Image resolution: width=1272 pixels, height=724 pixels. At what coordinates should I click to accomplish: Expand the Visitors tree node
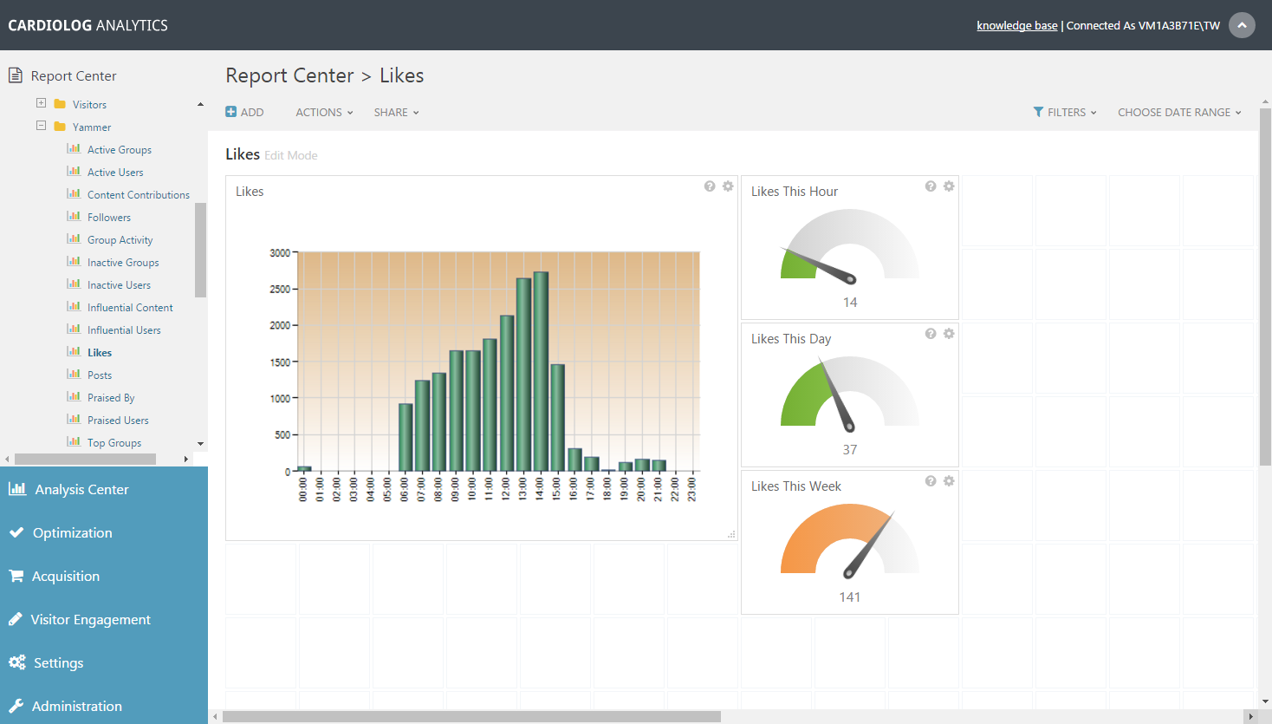(x=41, y=102)
